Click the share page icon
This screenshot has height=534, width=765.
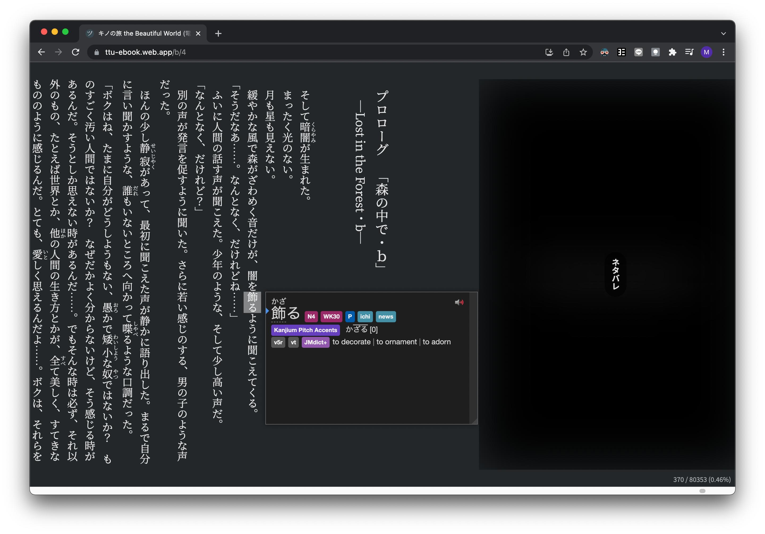[x=566, y=52]
